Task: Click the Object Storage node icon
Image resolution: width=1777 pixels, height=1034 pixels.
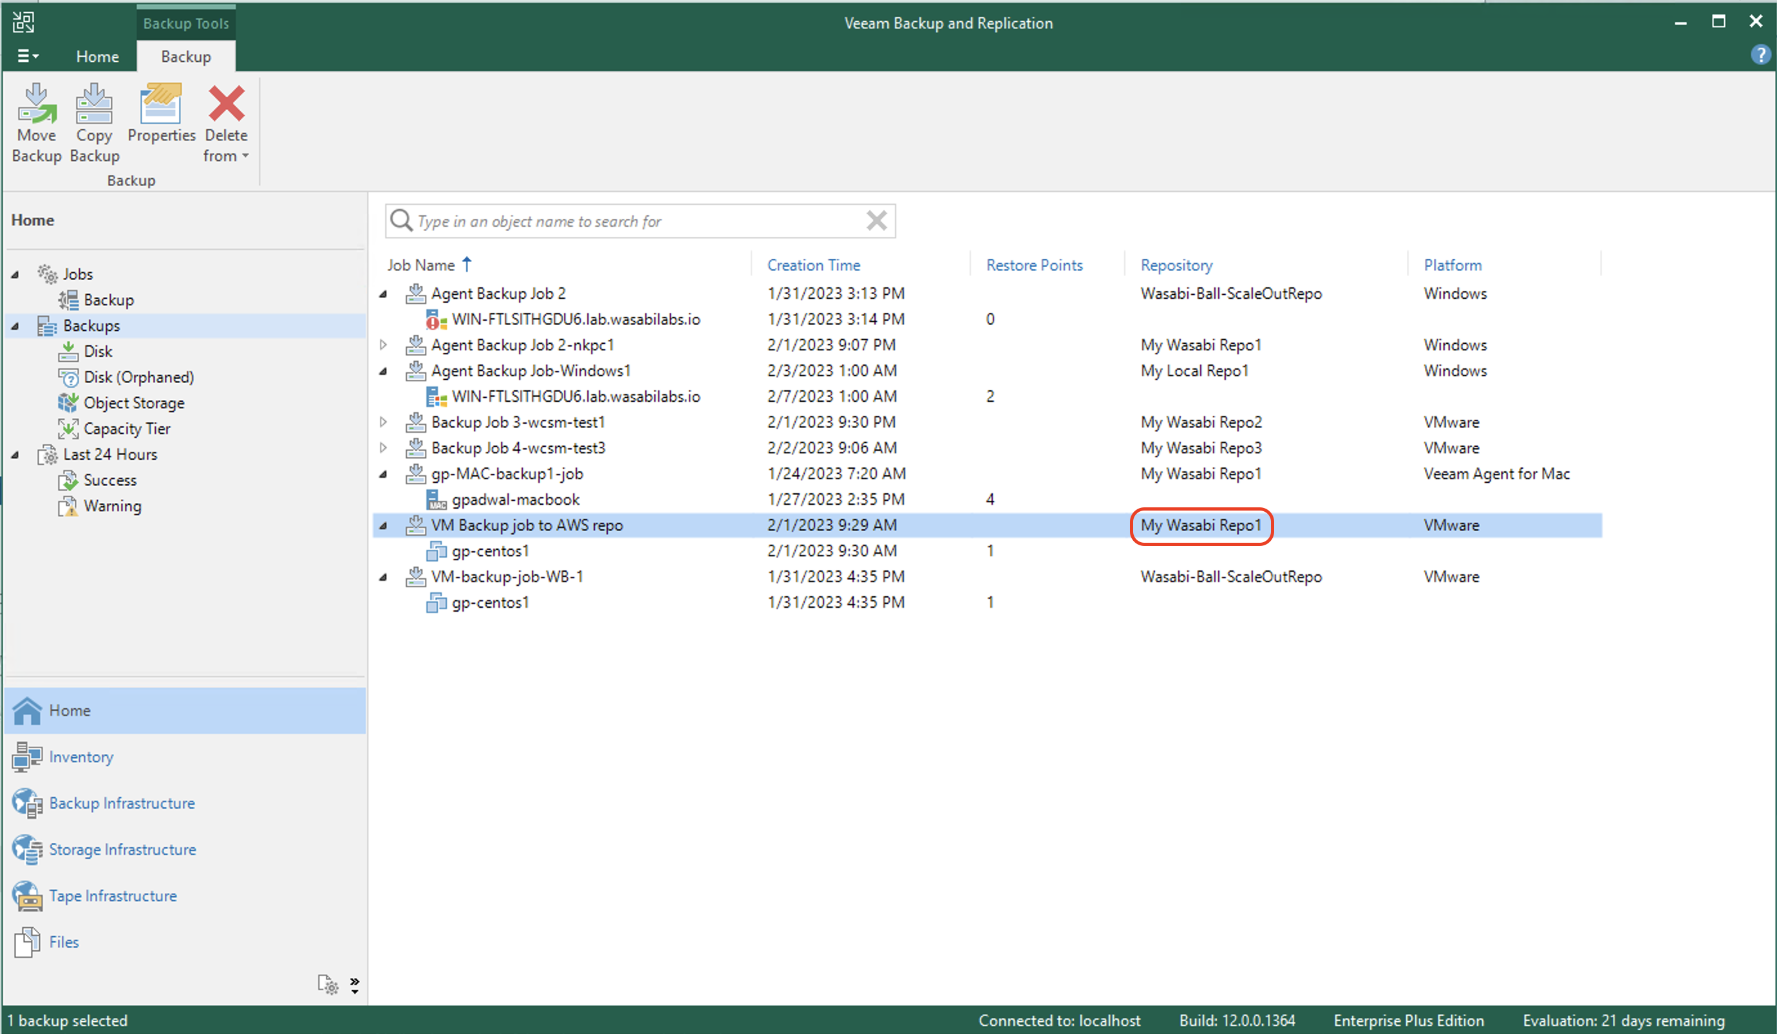Action: click(x=68, y=403)
